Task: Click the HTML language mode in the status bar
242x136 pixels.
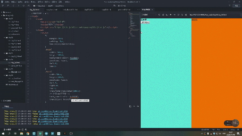Action: point(233,130)
